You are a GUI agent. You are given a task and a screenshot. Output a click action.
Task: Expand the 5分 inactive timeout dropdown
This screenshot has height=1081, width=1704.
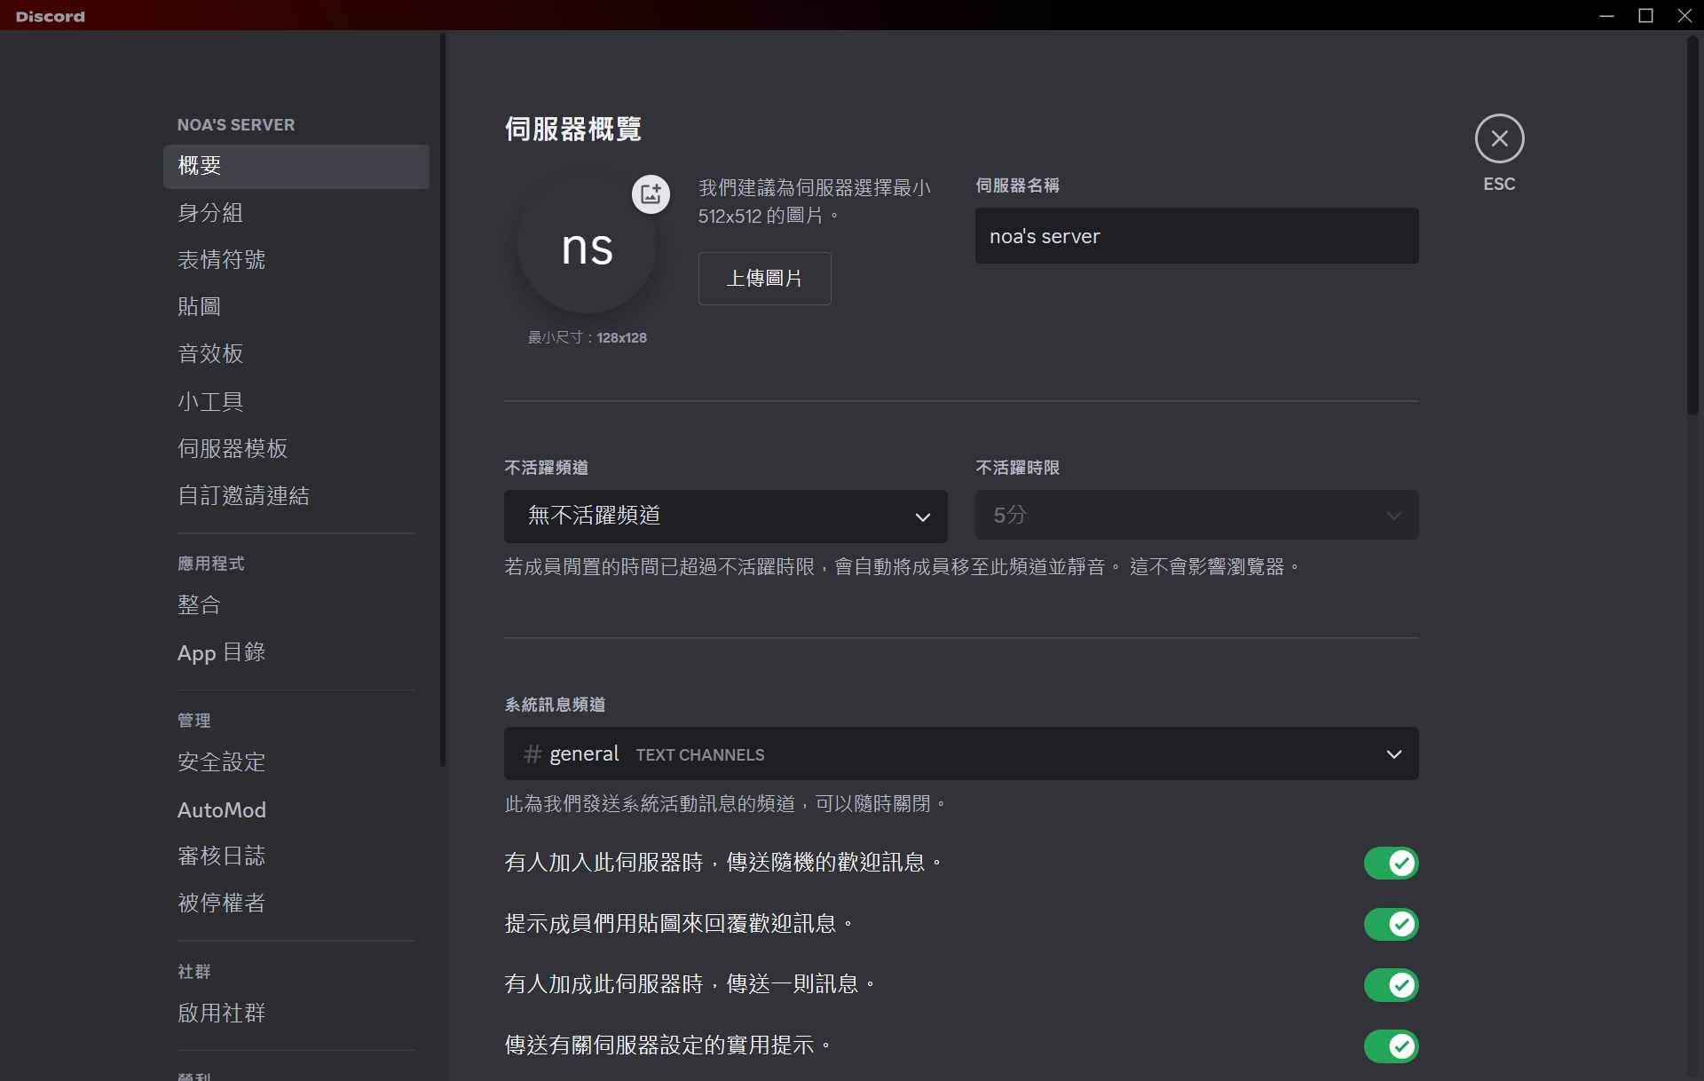1195,516
